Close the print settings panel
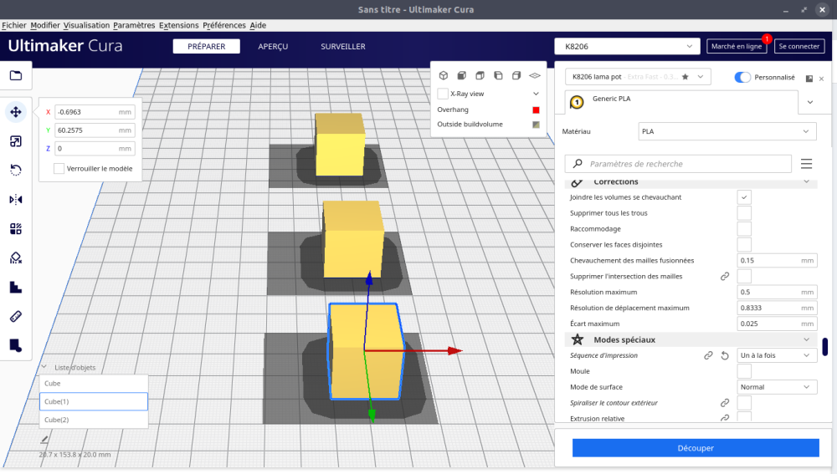The image size is (837, 474). click(822, 79)
